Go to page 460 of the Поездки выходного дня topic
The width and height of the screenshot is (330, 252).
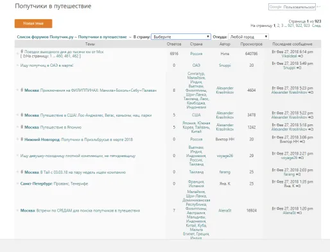click(x=59, y=56)
